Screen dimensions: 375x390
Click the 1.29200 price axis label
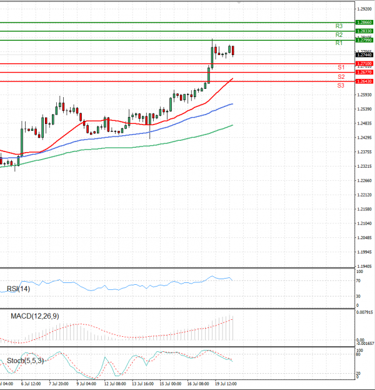click(x=364, y=9)
